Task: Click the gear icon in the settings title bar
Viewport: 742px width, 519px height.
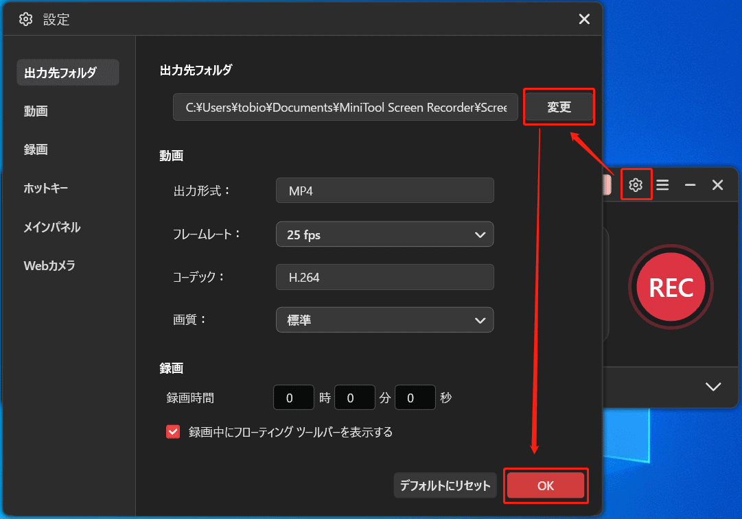Action: click(25, 19)
